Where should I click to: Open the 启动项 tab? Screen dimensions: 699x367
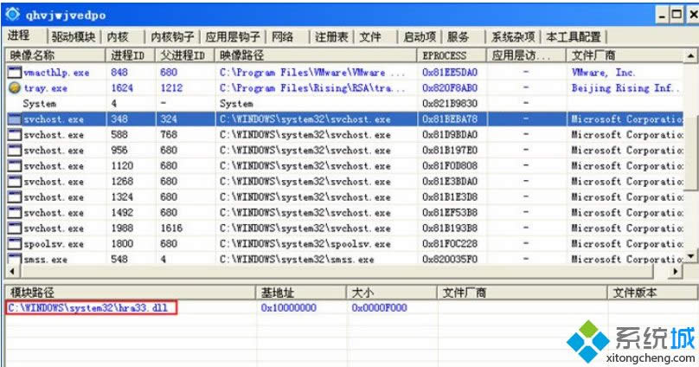click(420, 37)
